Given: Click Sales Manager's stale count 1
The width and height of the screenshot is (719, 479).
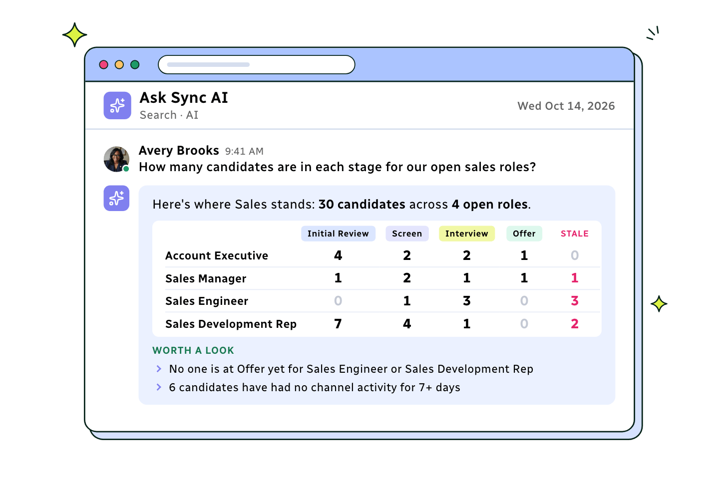Looking at the screenshot, I should click(x=575, y=278).
